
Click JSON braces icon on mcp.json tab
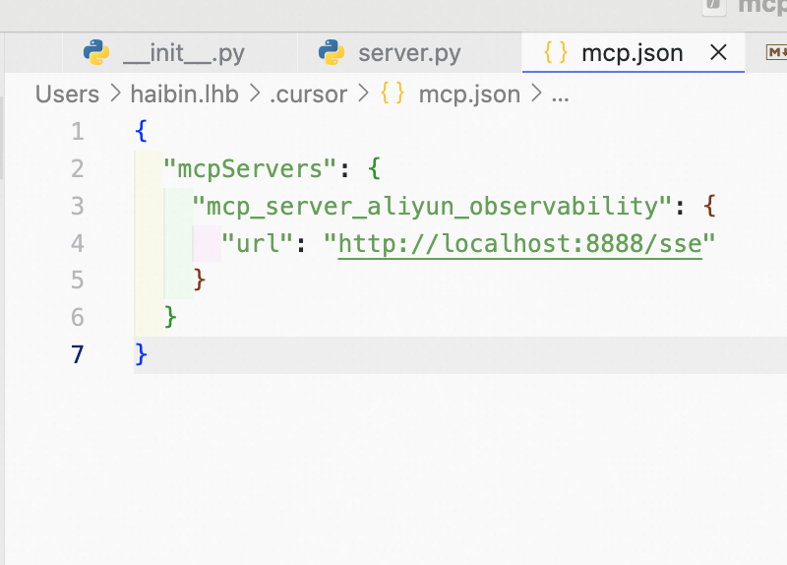(x=556, y=52)
